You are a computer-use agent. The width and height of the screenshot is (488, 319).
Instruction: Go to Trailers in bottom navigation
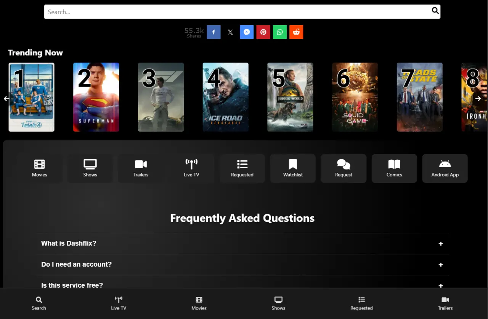click(x=445, y=303)
